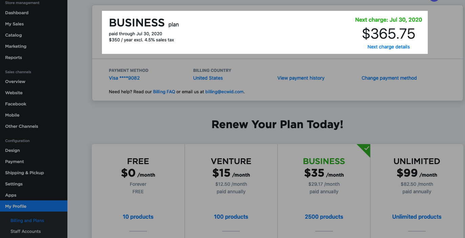This screenshot has height=238, width=465.
Task: Select Marketing in the sidebar
Action: pos(16,46)
